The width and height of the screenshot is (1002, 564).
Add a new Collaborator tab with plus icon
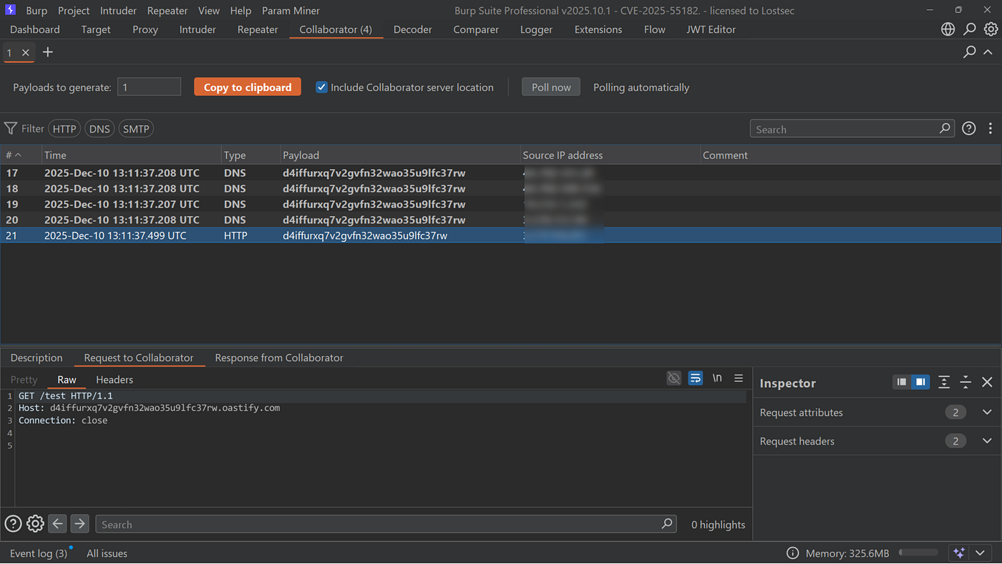(x=48, y=52)
